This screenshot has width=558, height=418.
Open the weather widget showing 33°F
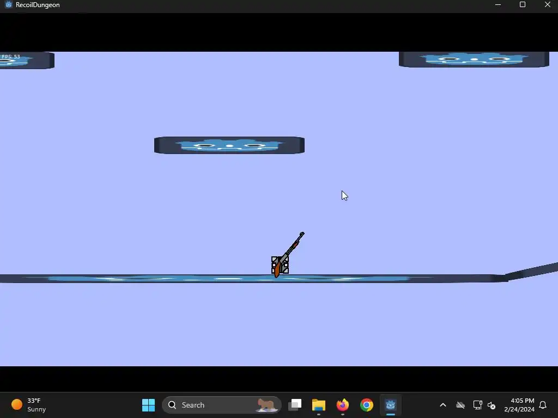29,405
